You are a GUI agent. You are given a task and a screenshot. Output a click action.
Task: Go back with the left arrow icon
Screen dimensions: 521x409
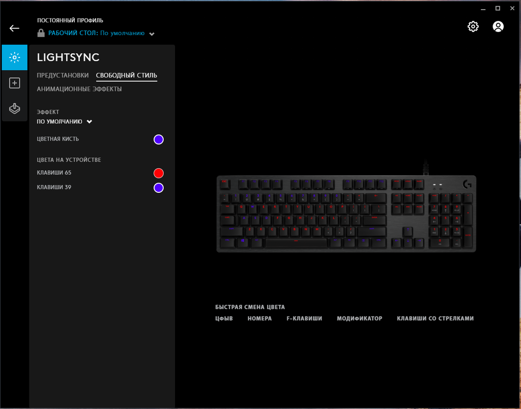coord(14,28)
